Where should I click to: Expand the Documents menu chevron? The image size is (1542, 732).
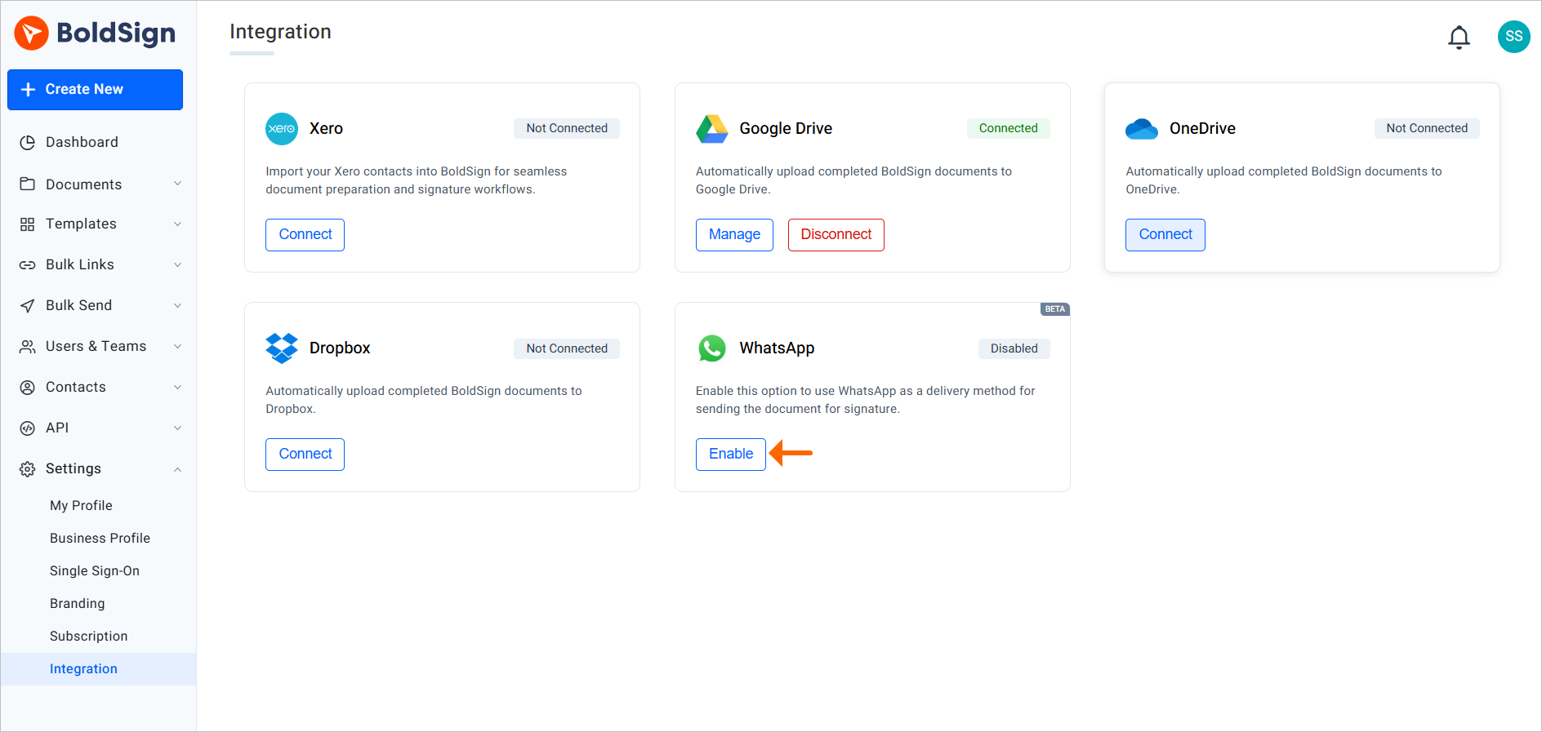177,184
